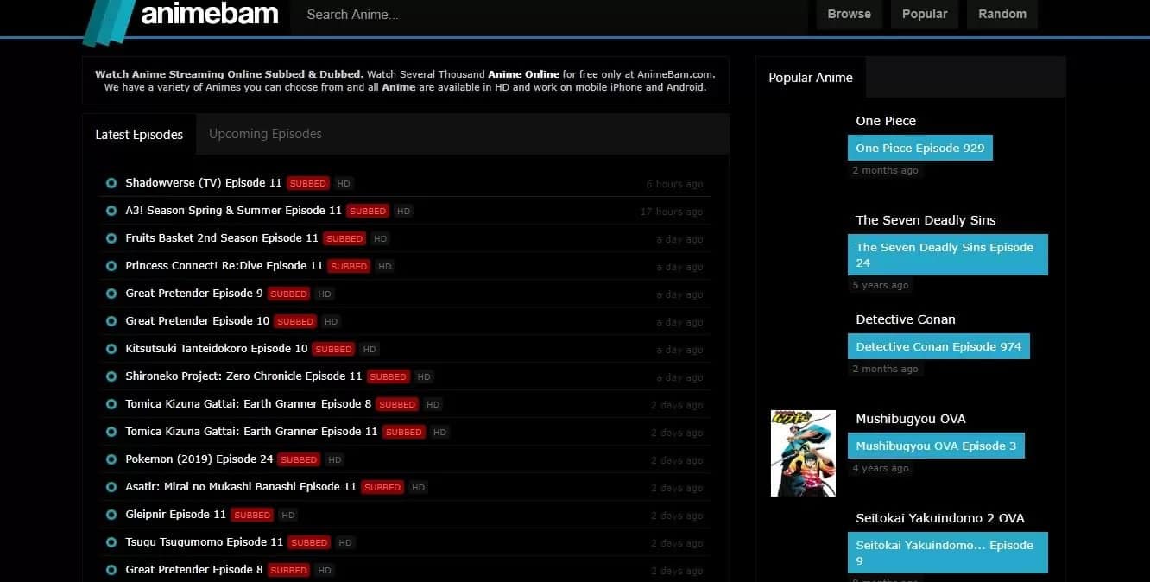1150x582 pixels.
Task: Open Detective Conan Episode 974
Action: tap(938, 346)
